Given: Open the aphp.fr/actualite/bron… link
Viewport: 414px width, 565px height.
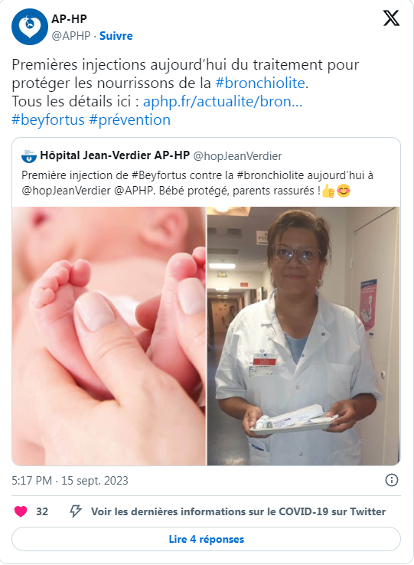Looking at the screenshot, I should (x=223, y=101).
